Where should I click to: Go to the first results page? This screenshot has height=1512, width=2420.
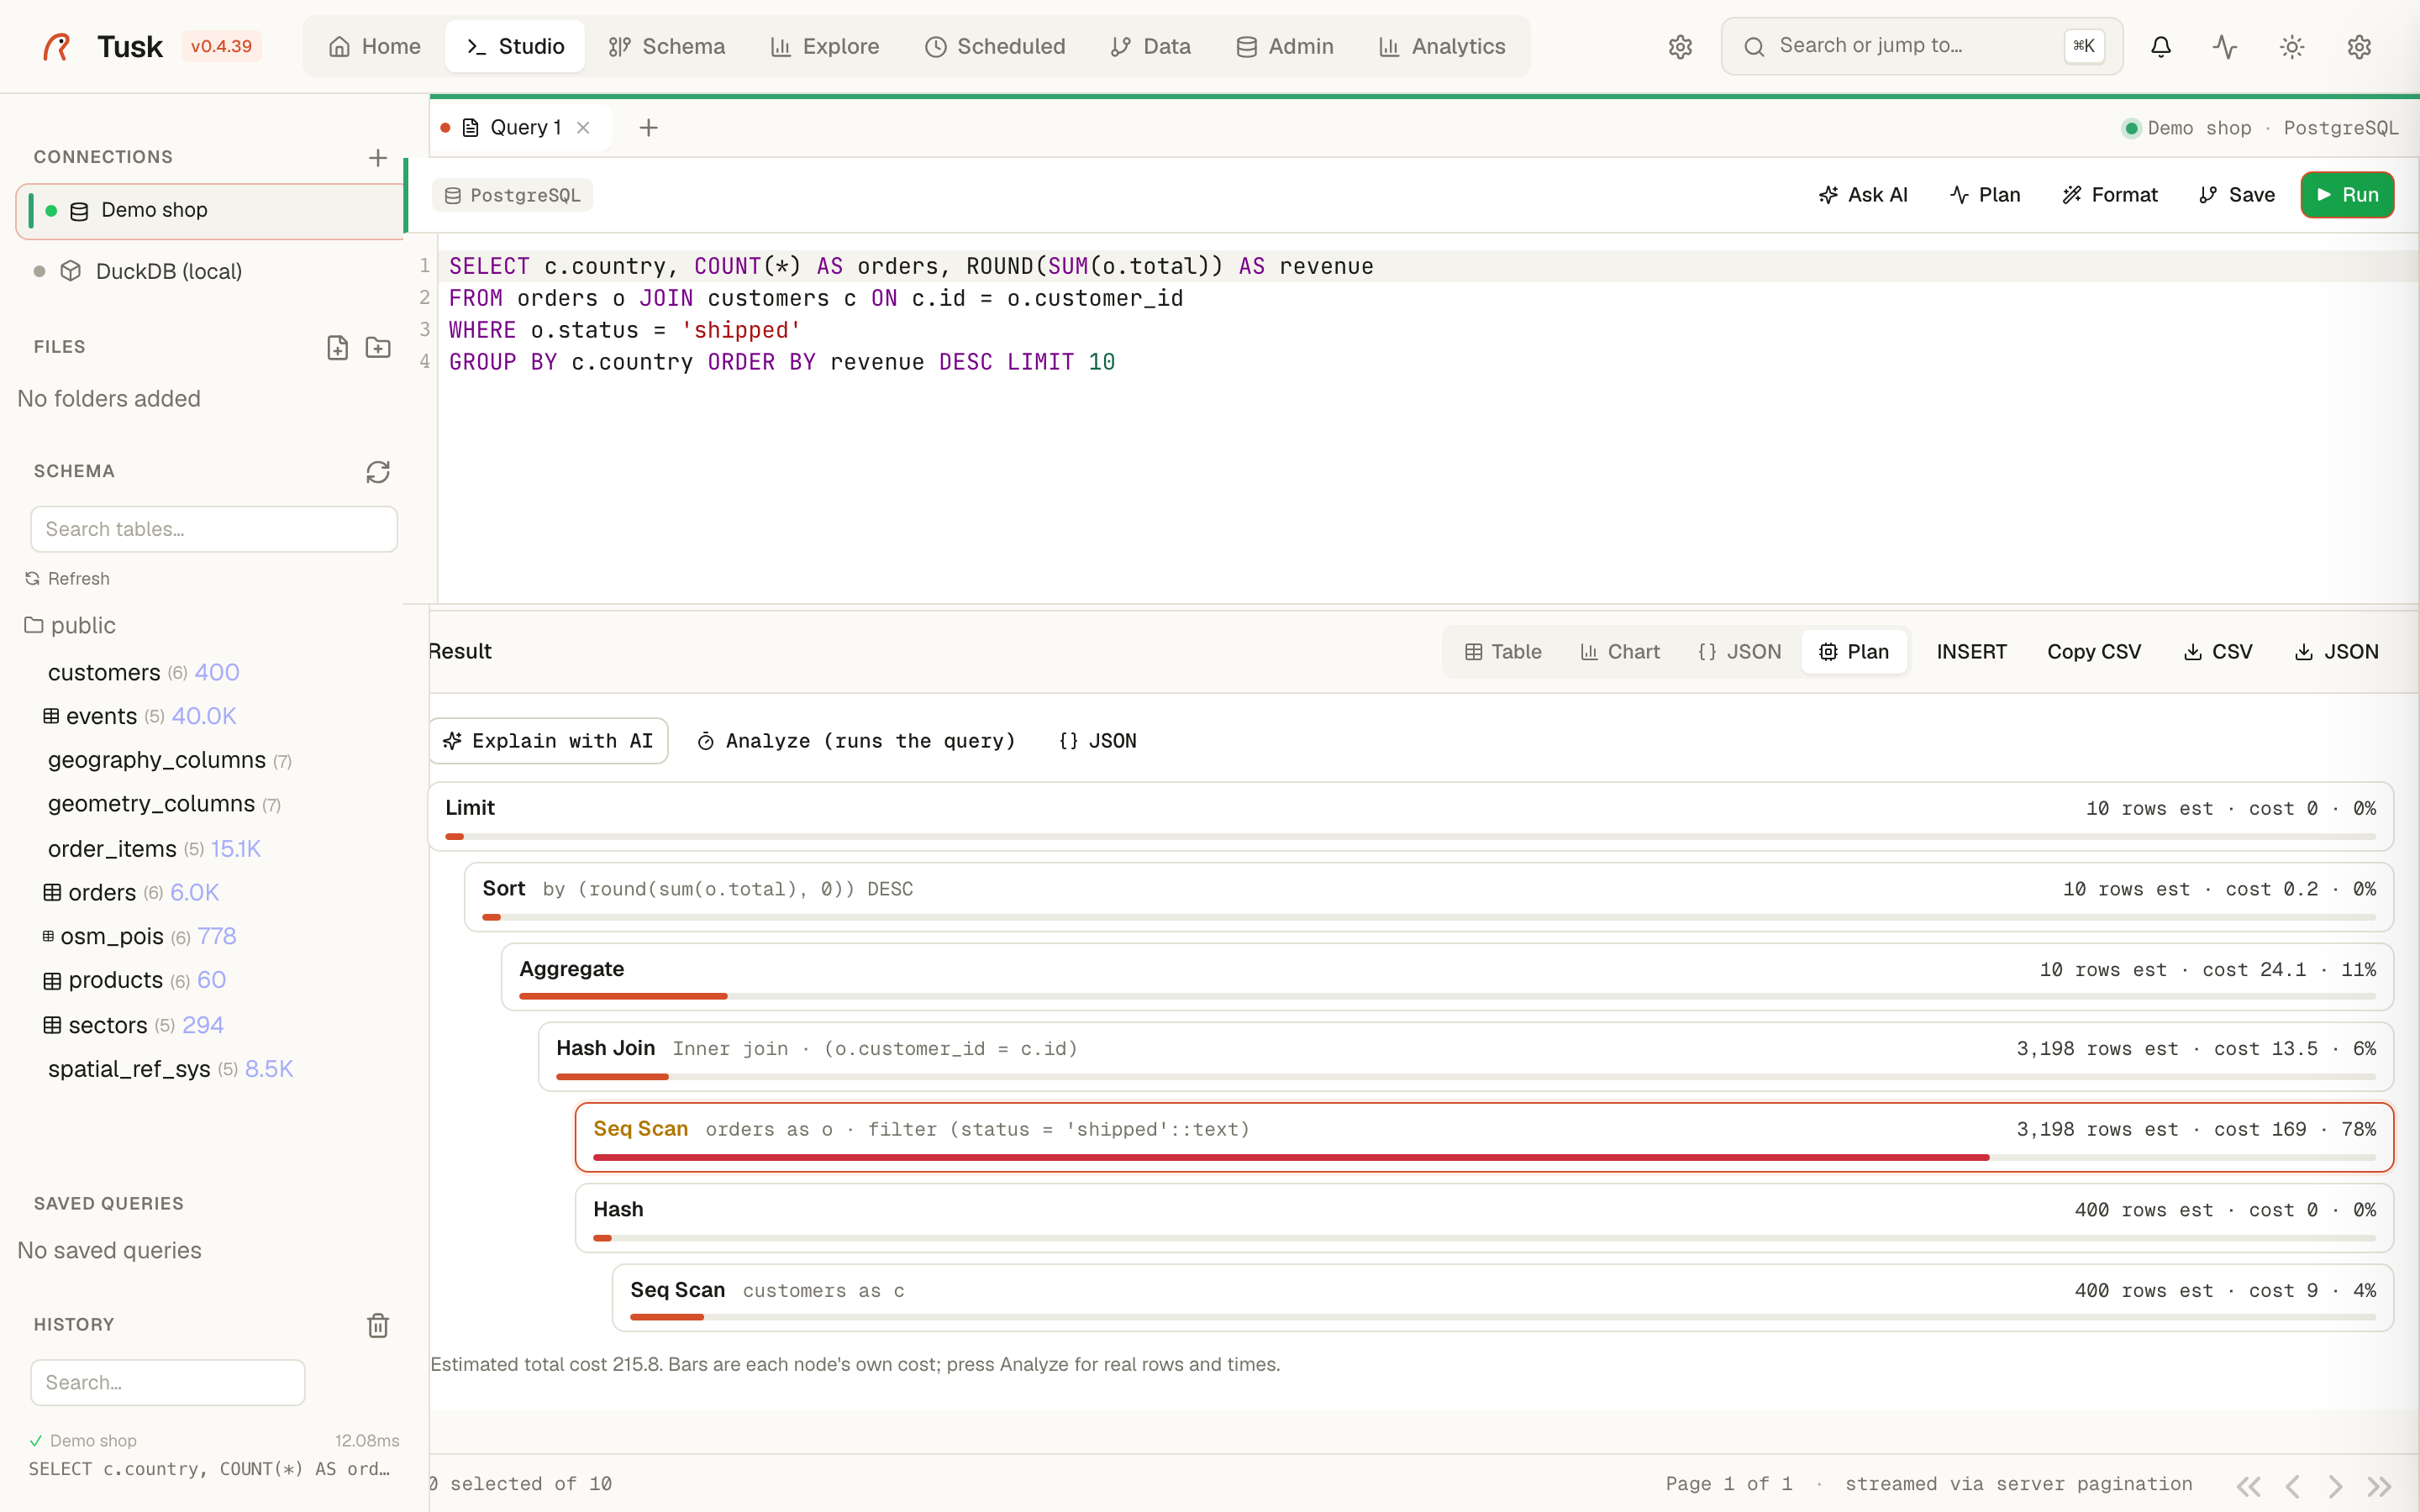pos(2249,1486)
